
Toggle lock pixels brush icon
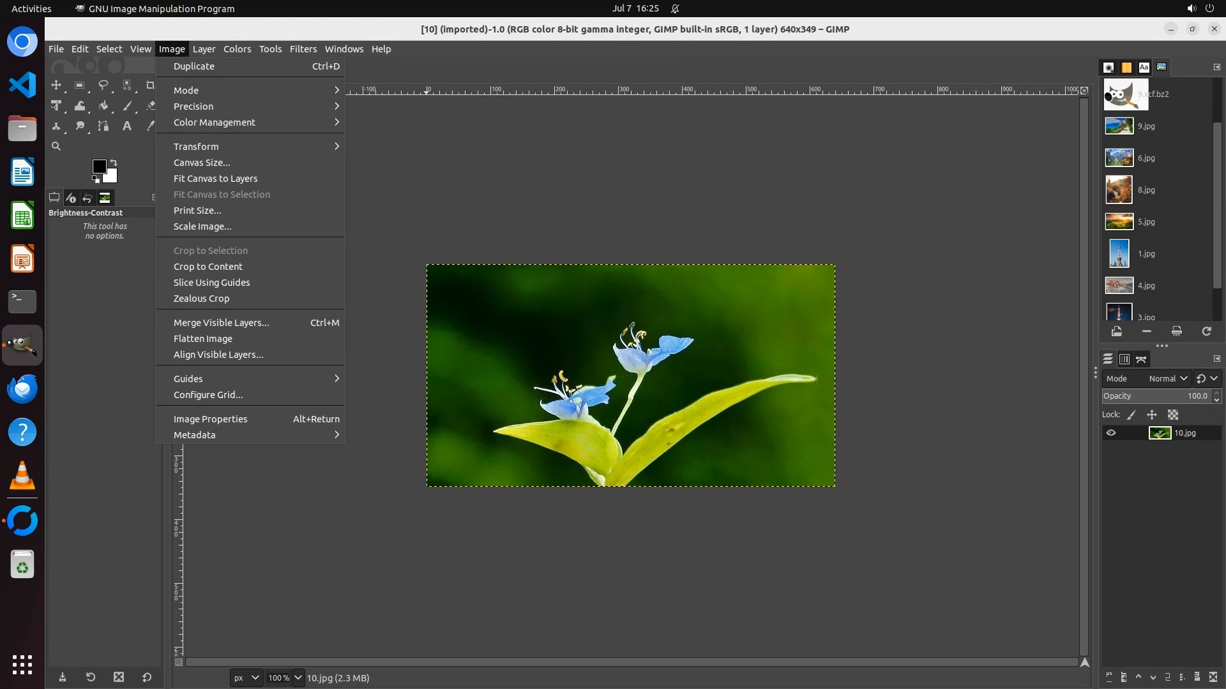[x=1131, y=415]
